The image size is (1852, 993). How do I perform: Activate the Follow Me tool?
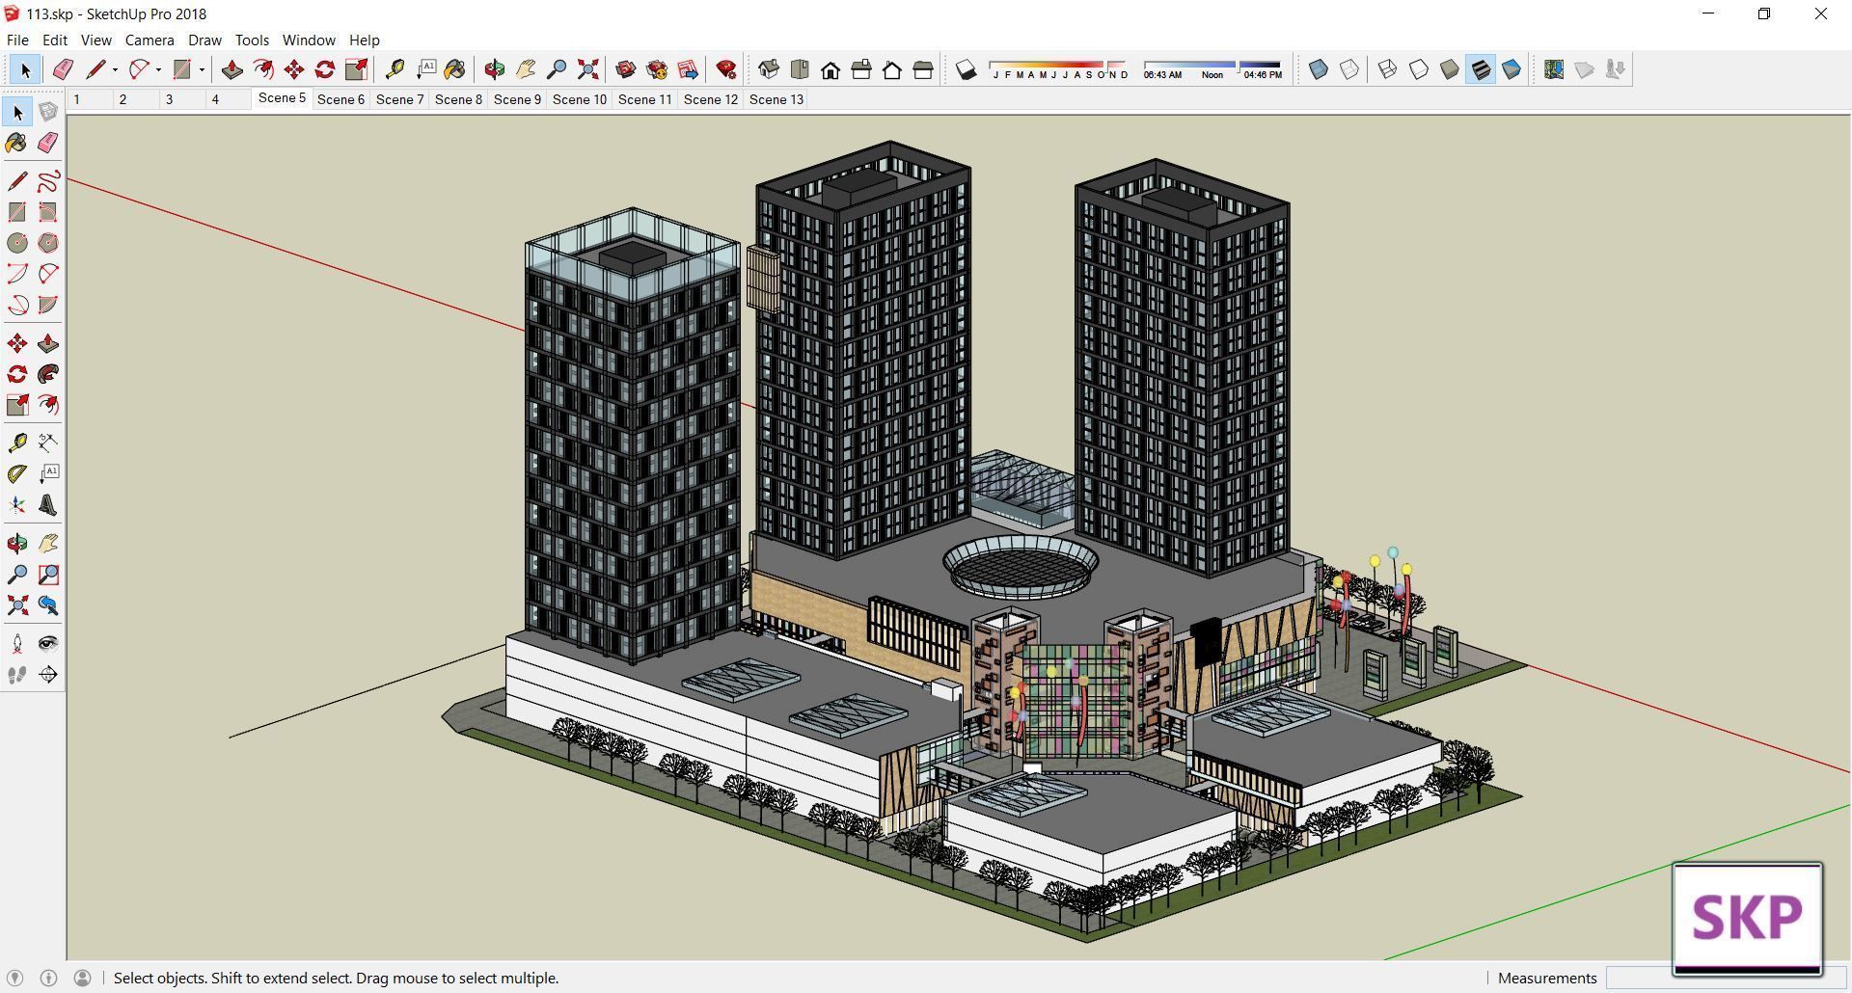point(48,374)
